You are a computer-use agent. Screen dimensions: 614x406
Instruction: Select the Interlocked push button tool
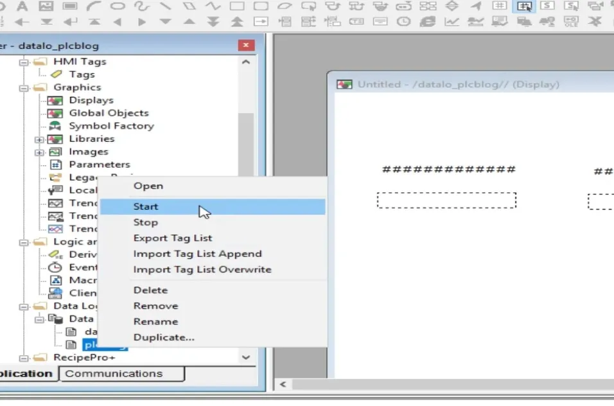[x=428, y=6]
